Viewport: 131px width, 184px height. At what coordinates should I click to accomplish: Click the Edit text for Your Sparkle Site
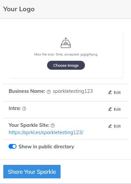pyautogui.click(x=117, y=126)
